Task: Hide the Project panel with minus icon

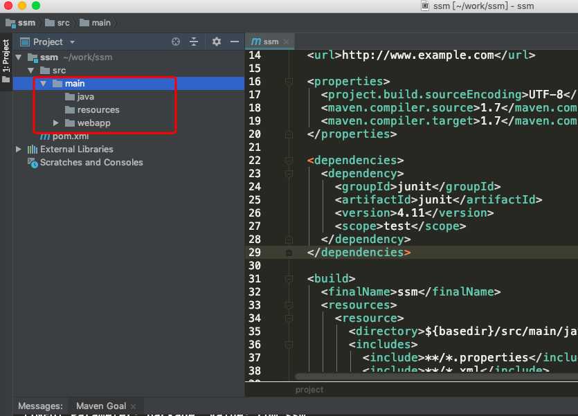Action: tap(235, 42)
